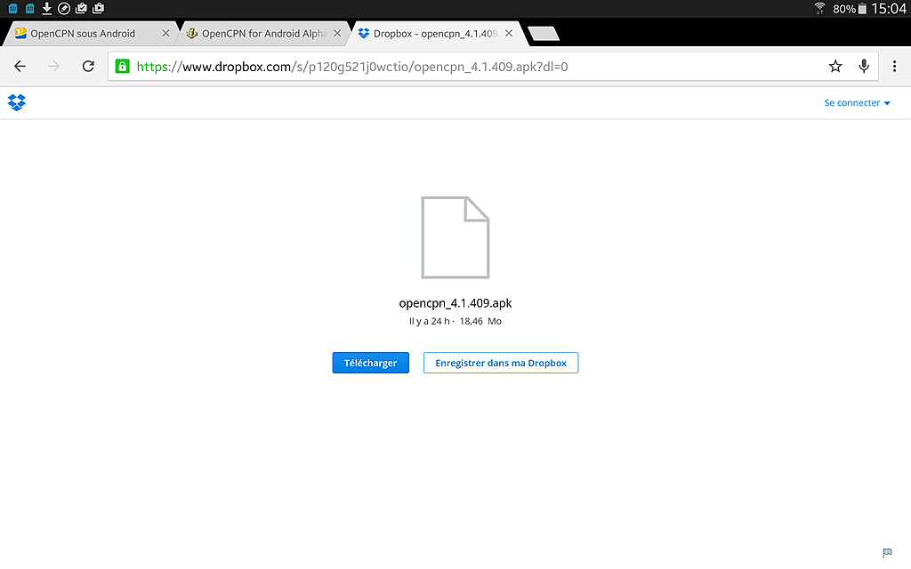The width and height of the screenshot is (911, 569).
Task: Click the file name opencpn_4.1.409.apk
Action: click(x=455, y=303)
